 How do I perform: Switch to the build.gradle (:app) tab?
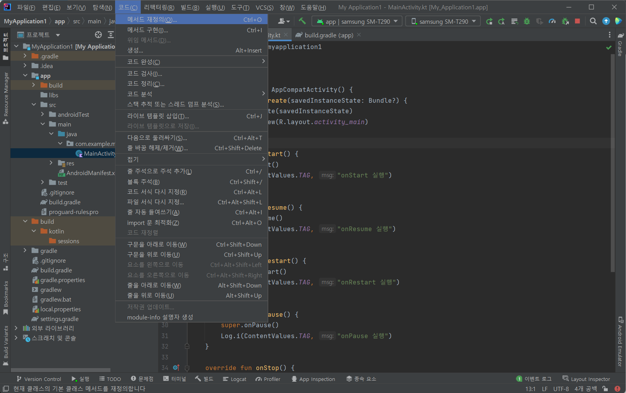tap(329, 35)
